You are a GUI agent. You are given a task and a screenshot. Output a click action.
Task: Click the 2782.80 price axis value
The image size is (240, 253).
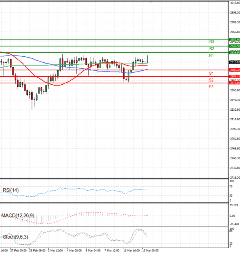(x=235, y=139)
